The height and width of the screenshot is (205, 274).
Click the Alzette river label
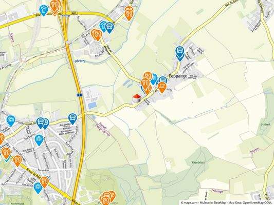point(80,61)
